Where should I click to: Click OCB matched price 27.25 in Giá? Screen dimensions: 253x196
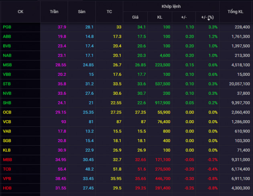click(141, 112)
